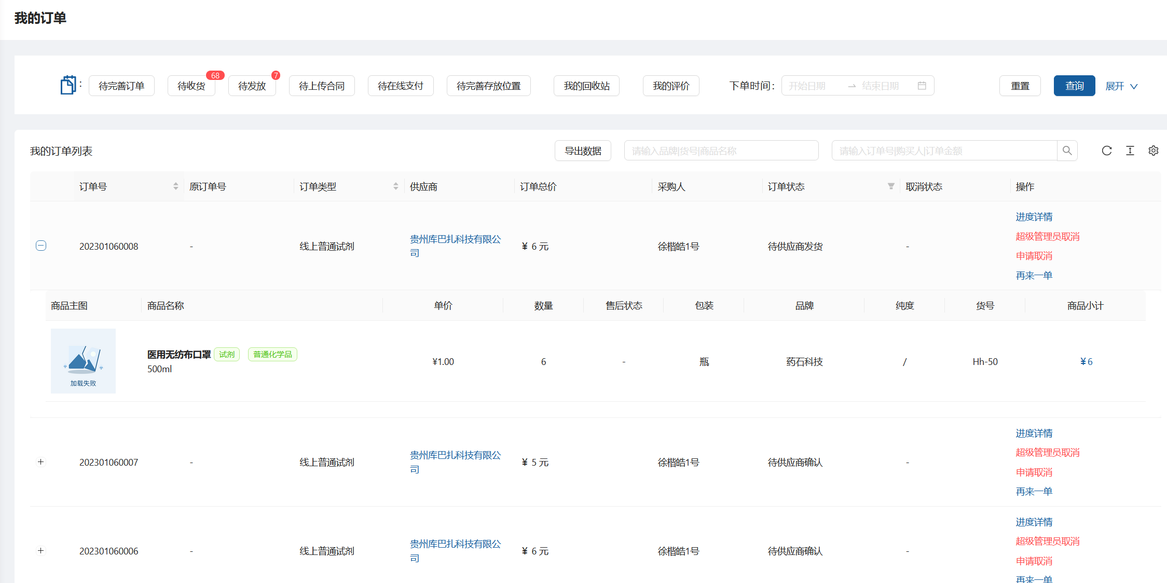Click subtotal ¥6 in product row
The height and width of the screenshot is (583, 1167).
coord(1086,362)
